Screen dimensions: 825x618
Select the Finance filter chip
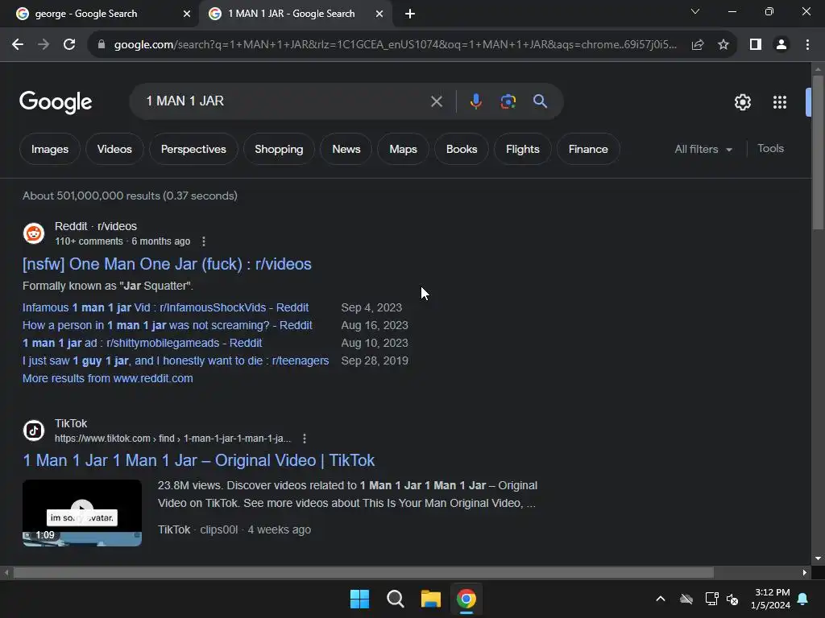coord(588,149)
